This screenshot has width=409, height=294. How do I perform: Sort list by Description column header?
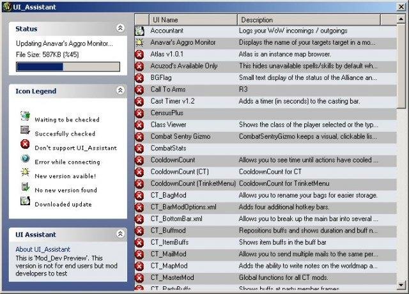pyautogui.click(x=309, y=20)
